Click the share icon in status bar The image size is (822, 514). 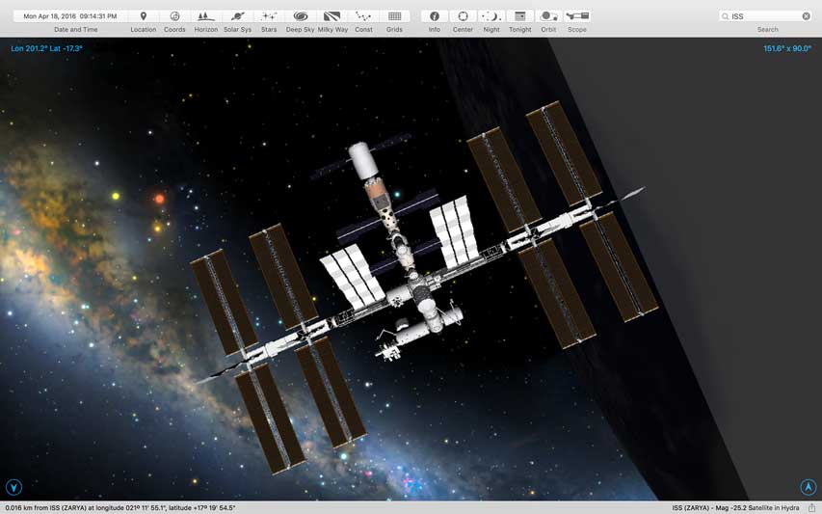coord(811,507)
